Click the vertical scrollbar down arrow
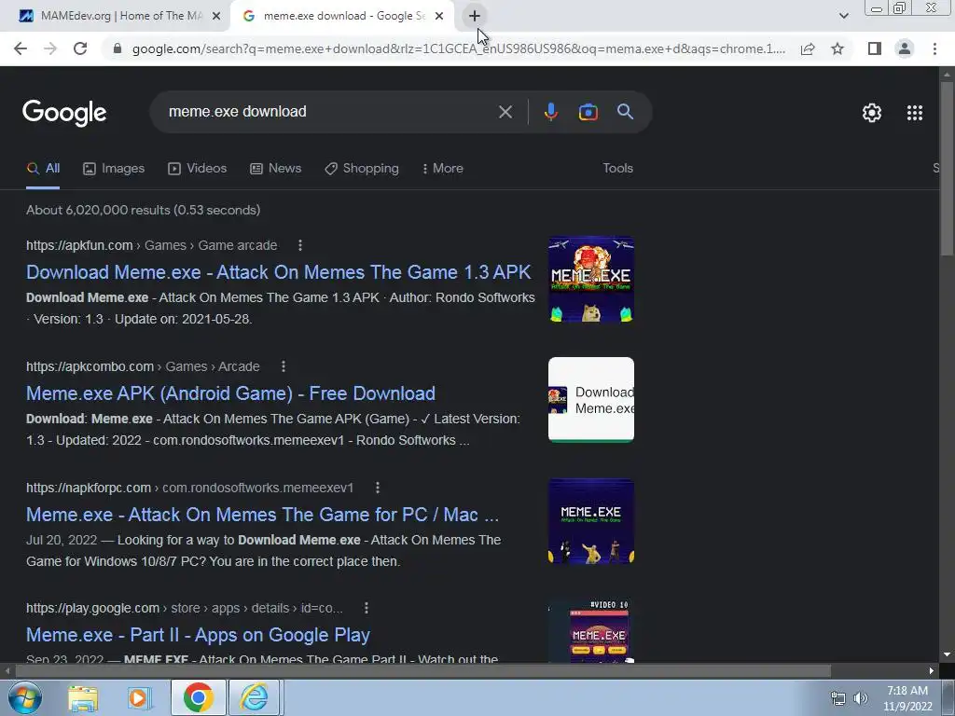955x716 pixels. pyautogui.click(x=947, y=654)
